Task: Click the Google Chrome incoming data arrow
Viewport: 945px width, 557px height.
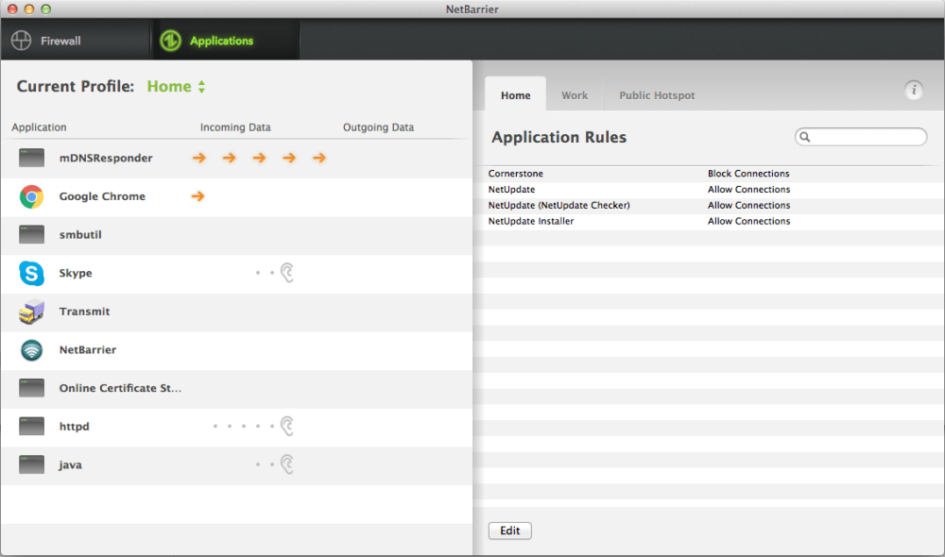Action: 198,196
